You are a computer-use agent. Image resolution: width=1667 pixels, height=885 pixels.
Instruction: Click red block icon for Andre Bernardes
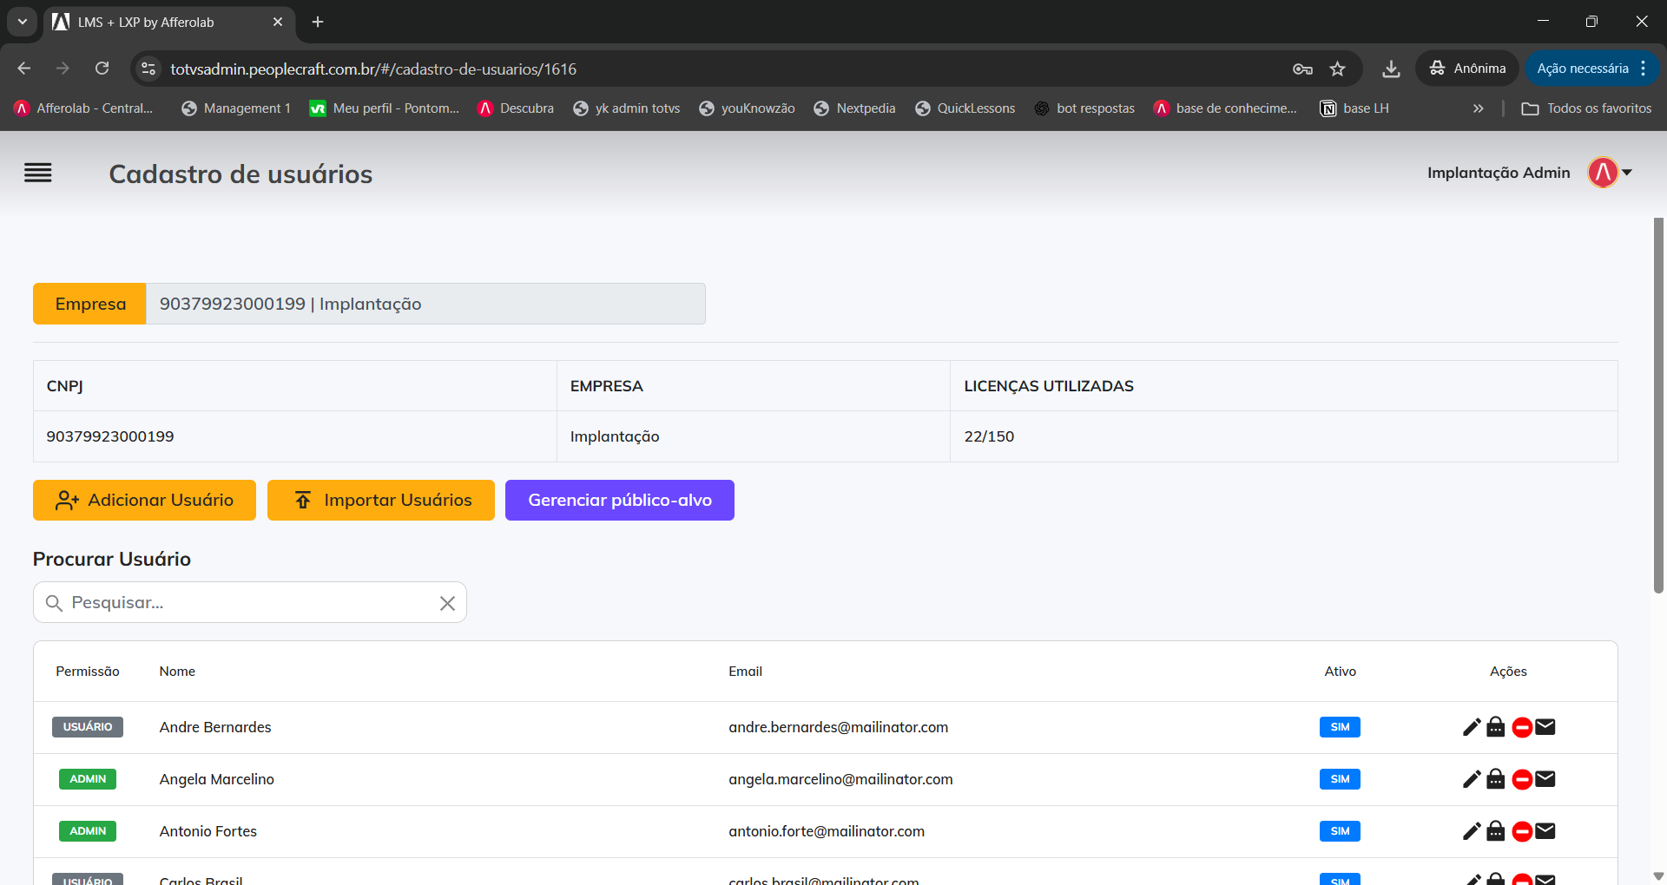click(1522, 727)
